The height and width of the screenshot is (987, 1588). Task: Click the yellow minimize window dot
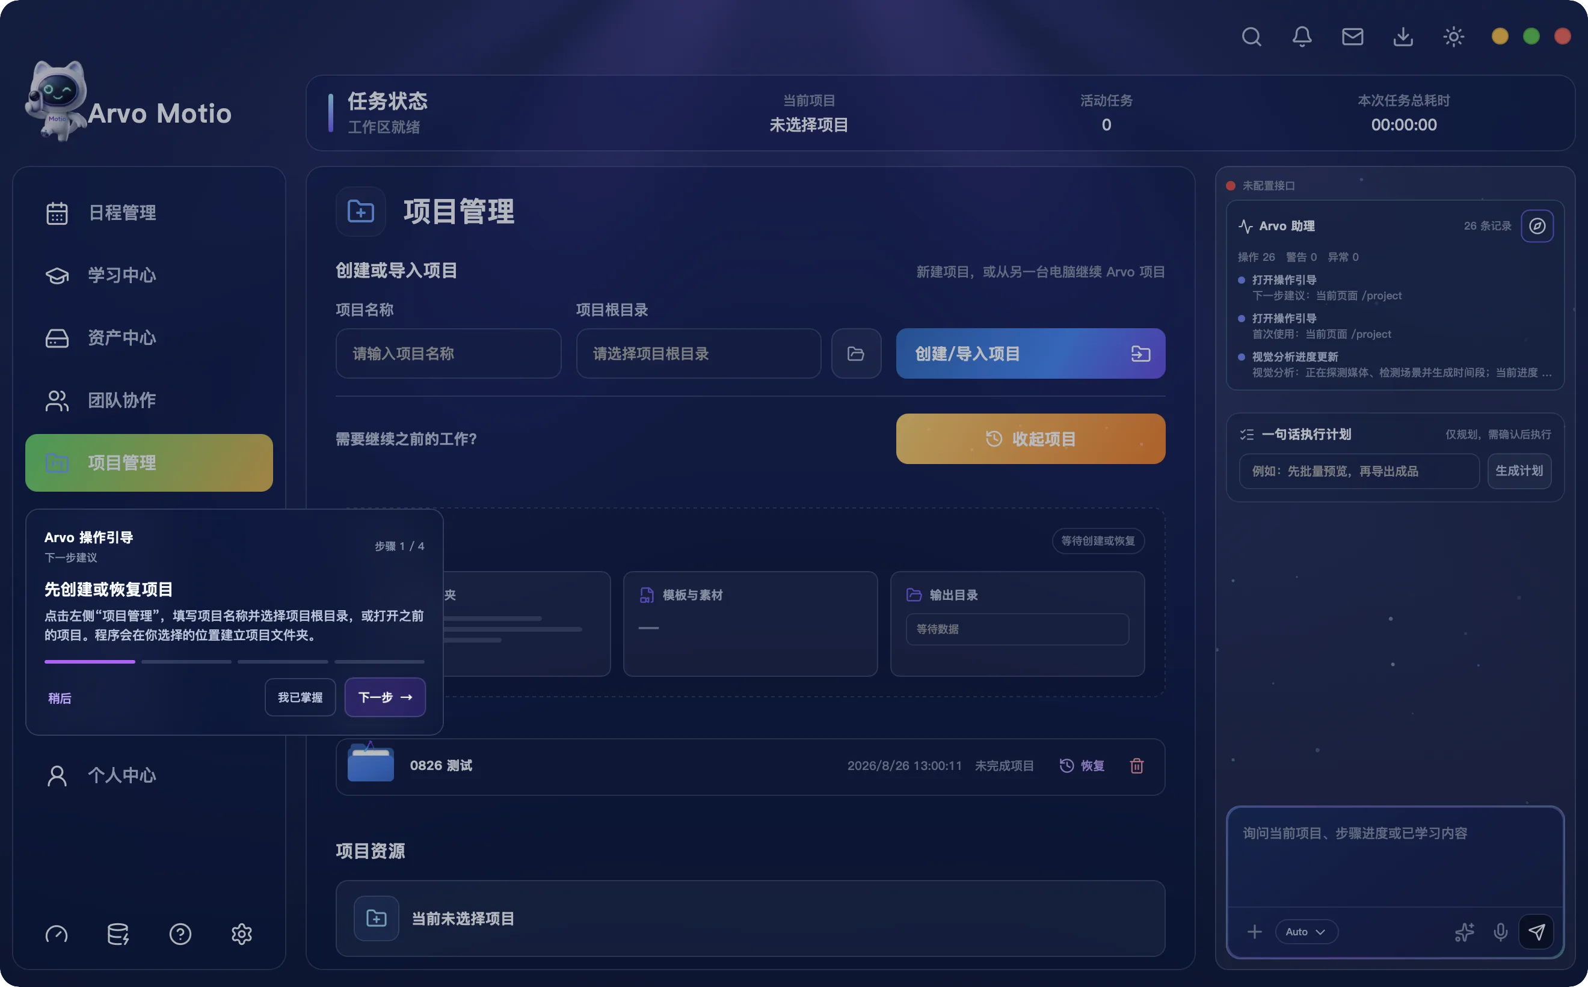coord(1499,37)
